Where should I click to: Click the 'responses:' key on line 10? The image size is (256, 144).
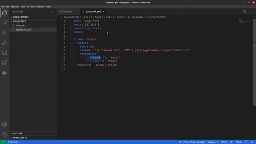pos(88,54)
